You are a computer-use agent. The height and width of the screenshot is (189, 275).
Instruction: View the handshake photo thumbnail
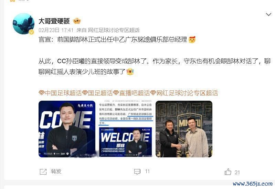184,129
